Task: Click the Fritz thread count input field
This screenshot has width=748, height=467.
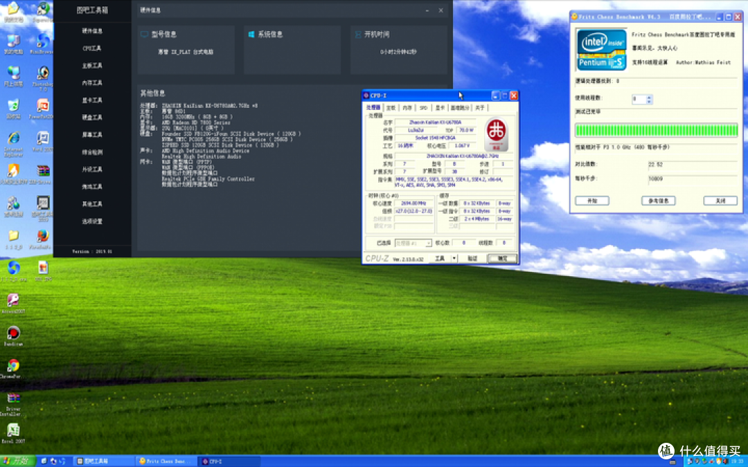Action: click(x=639, y=99)
